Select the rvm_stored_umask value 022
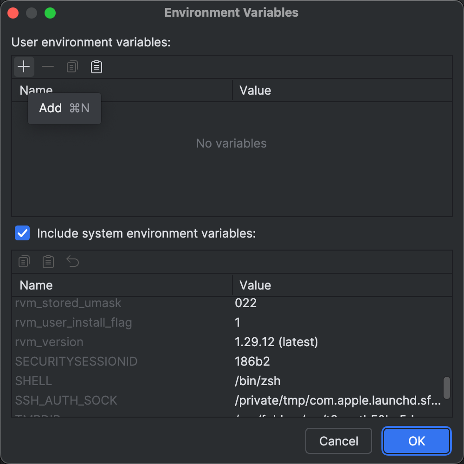Screen dimensions: 464x464 pos(245,303)
